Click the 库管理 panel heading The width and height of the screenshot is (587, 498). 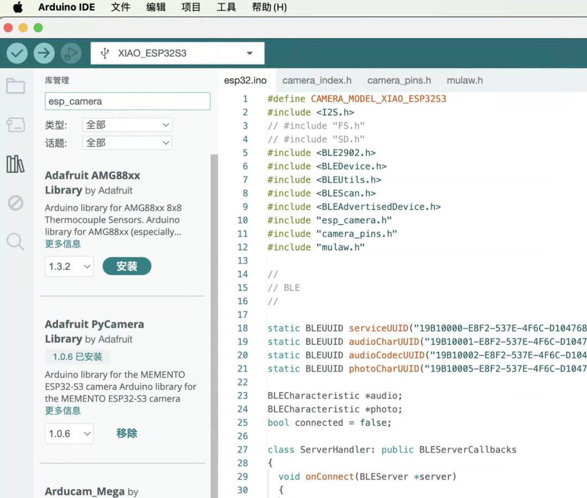tap(57, 80)
